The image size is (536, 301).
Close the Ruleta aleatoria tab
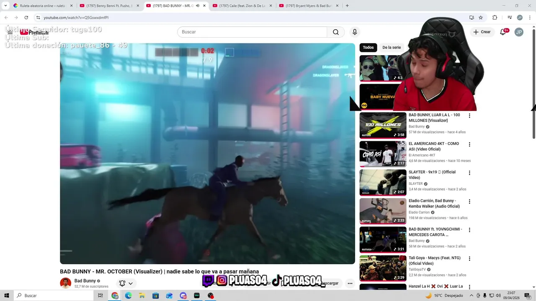coord(71,5)
